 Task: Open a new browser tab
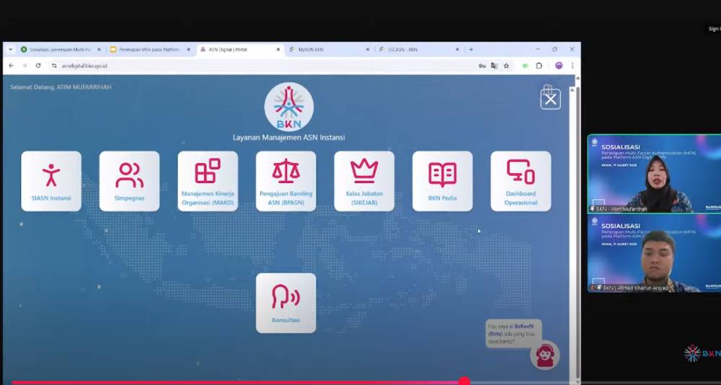pyautogui.click(x=471, y=49)
